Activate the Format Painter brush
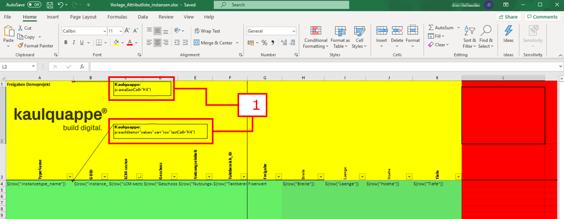 20,45
